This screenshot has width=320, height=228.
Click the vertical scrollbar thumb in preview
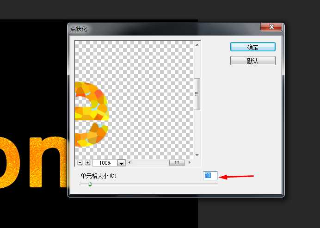[197, 93]
